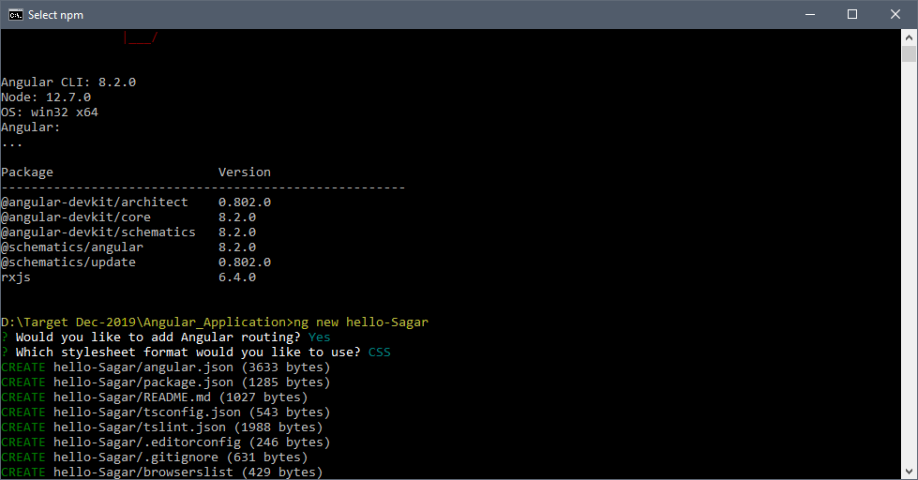Click the rxjs version '6.4.0'
Image resolution: width=918 pixels, height=480 pixels.
click(x=237, y=277)
